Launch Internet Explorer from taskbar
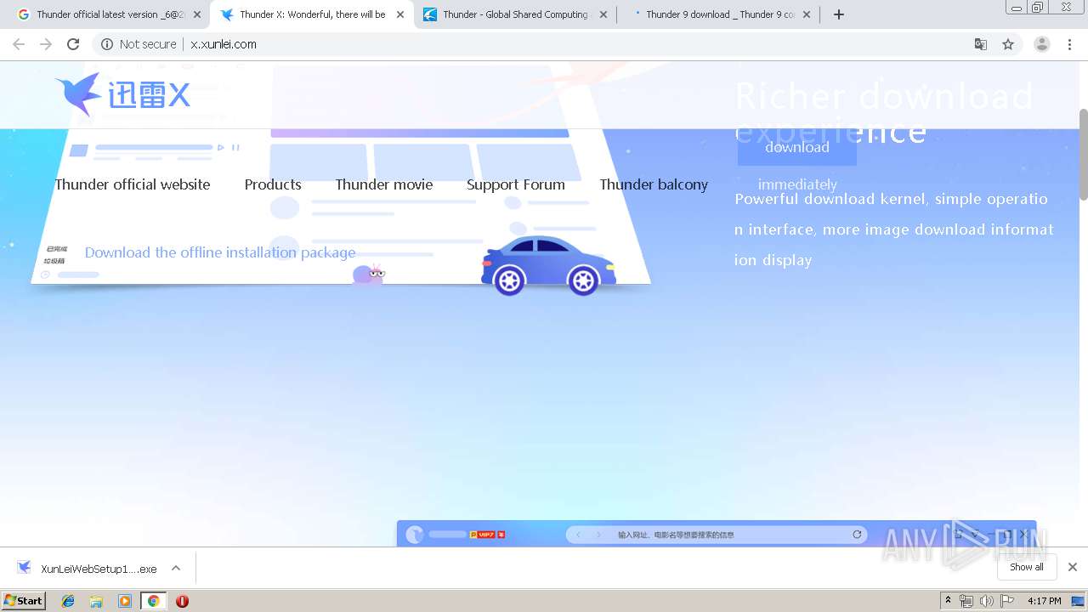Screen dimensions: 1088x612 [x=68, y=601]
